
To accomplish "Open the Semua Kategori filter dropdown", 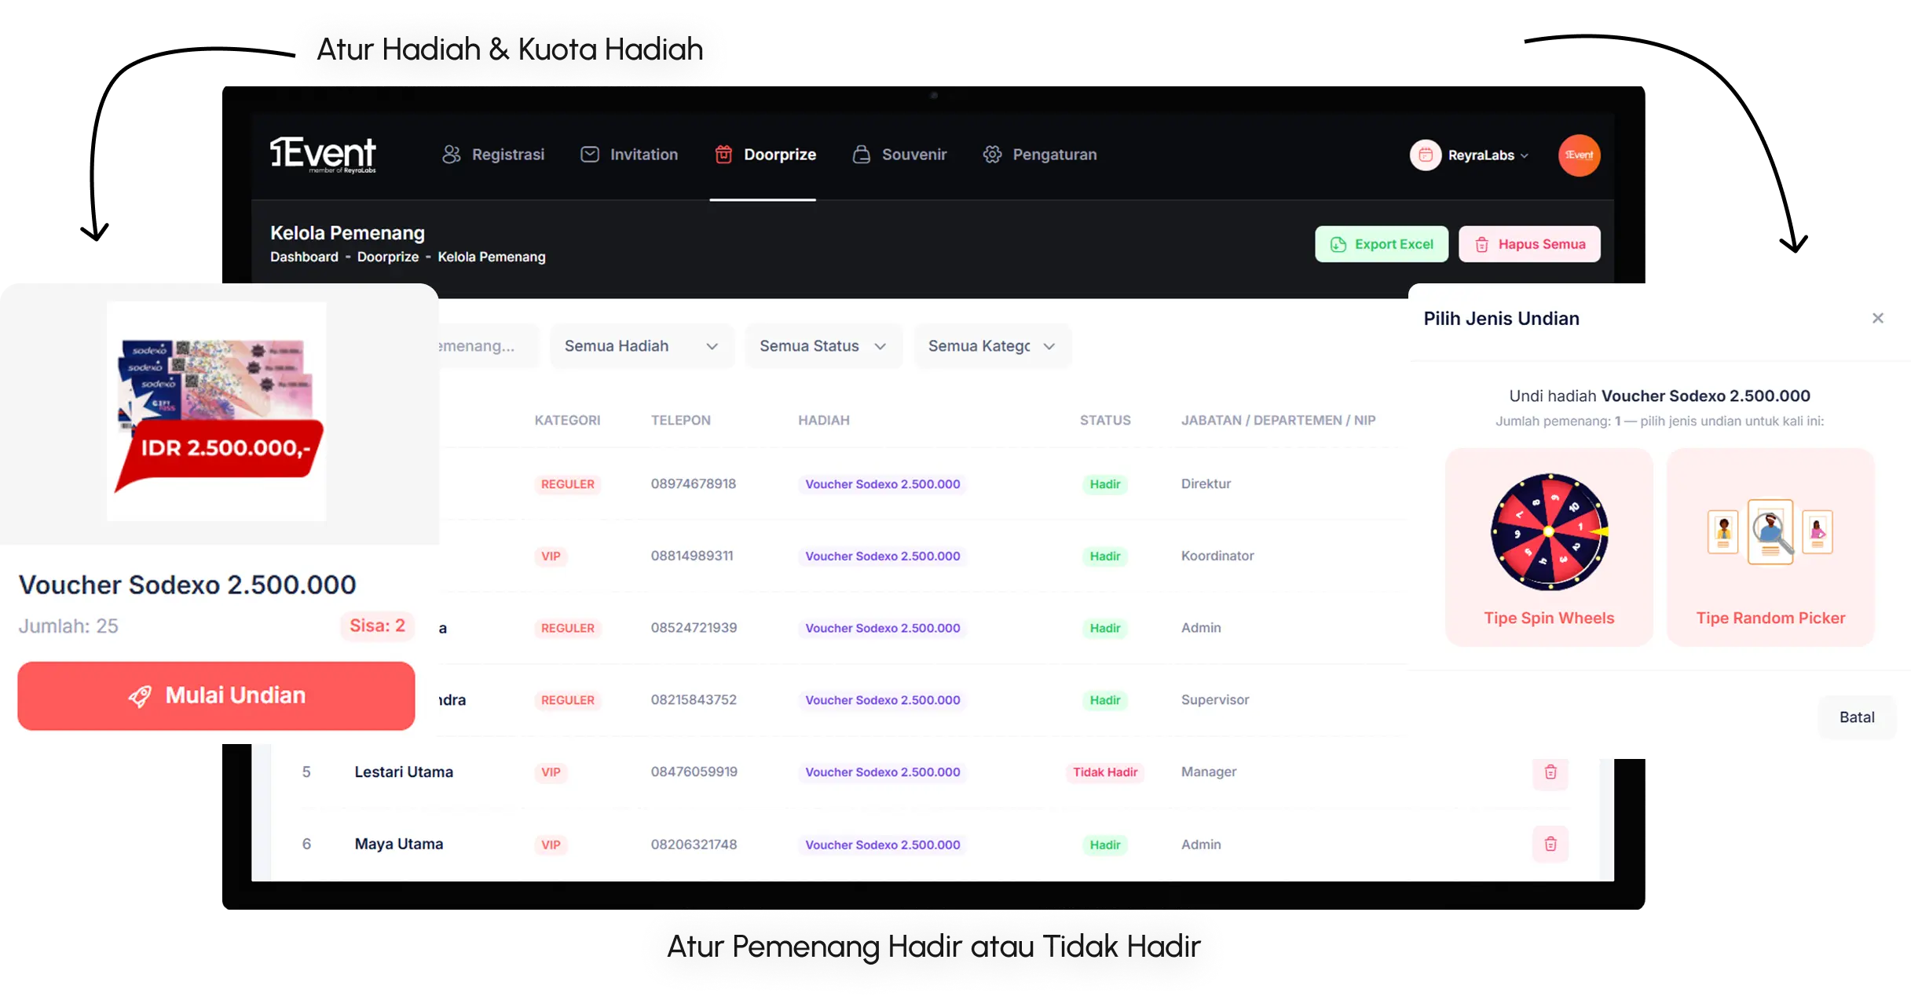I will point(992,346).
